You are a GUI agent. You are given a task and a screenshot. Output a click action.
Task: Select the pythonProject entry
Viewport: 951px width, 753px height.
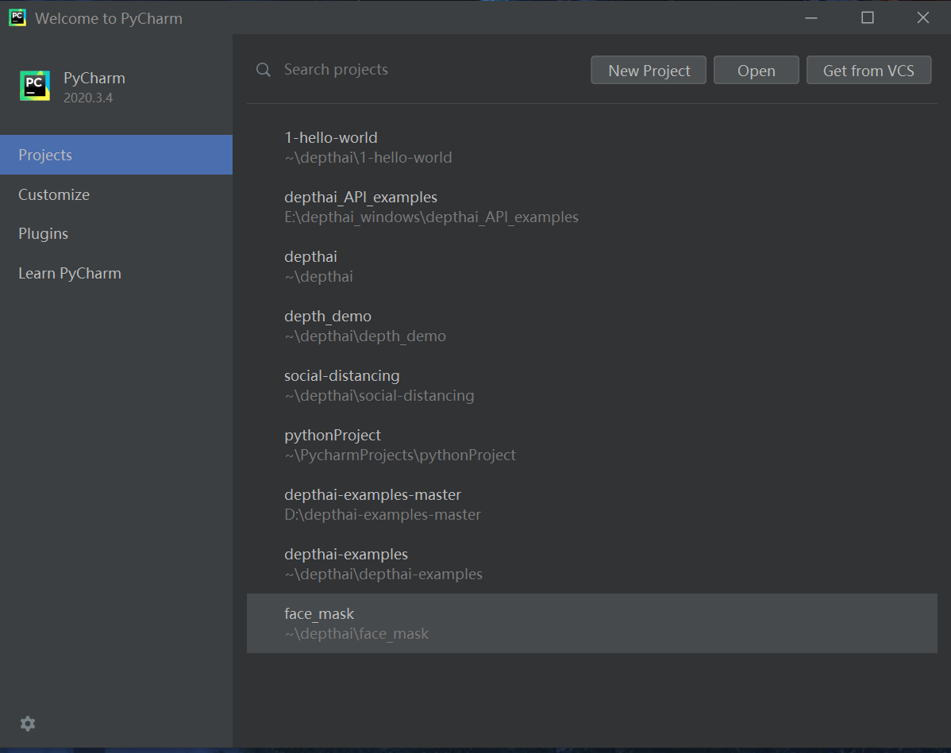click(592, 444)
